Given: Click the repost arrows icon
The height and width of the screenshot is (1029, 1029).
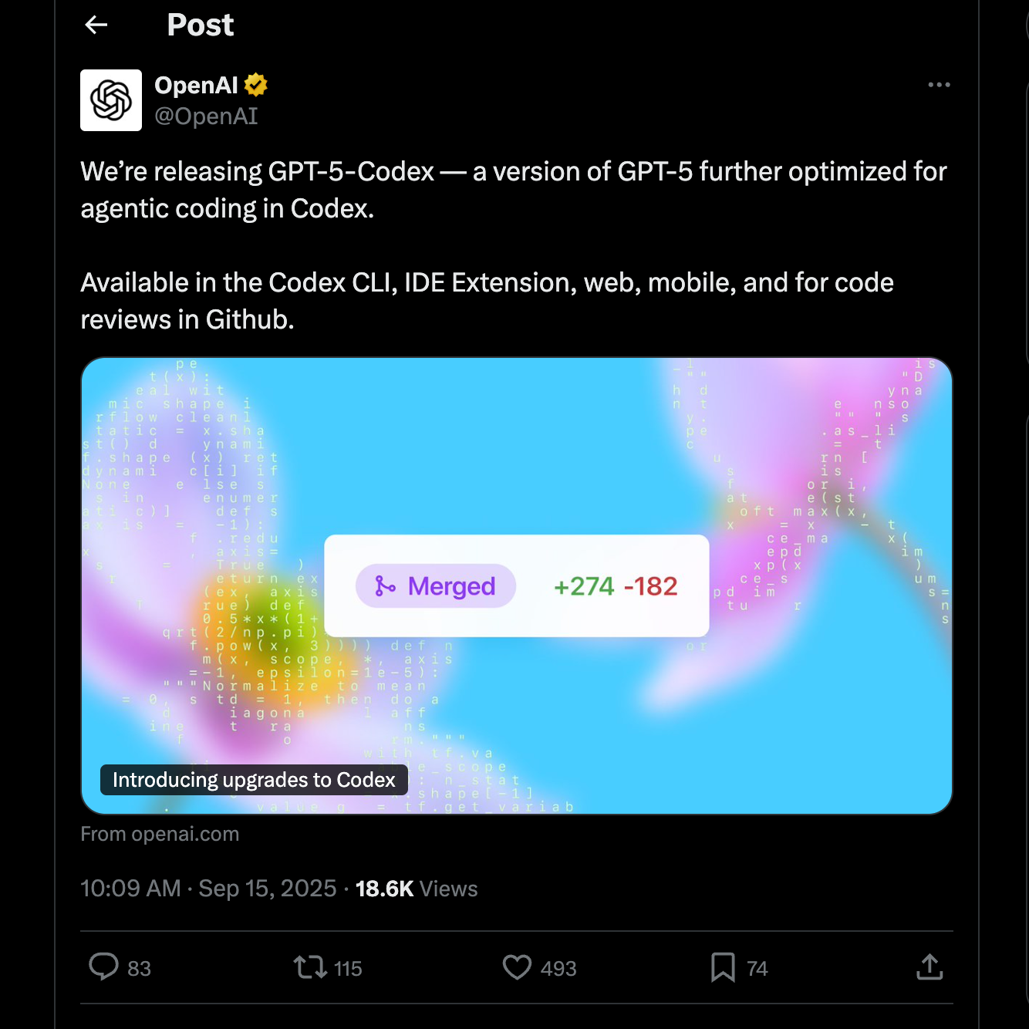Looking at the screenshot, I should [x=310, y=967].
